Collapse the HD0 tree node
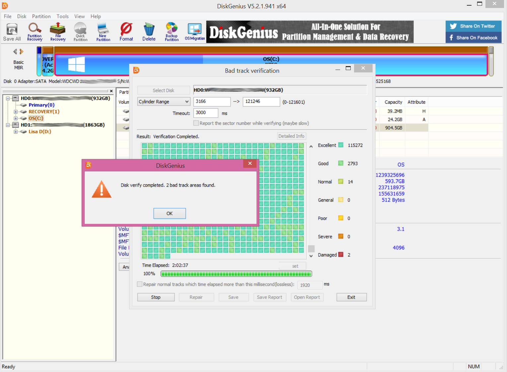The width and height of the screenshot is (507, 372). pos(8,98)
